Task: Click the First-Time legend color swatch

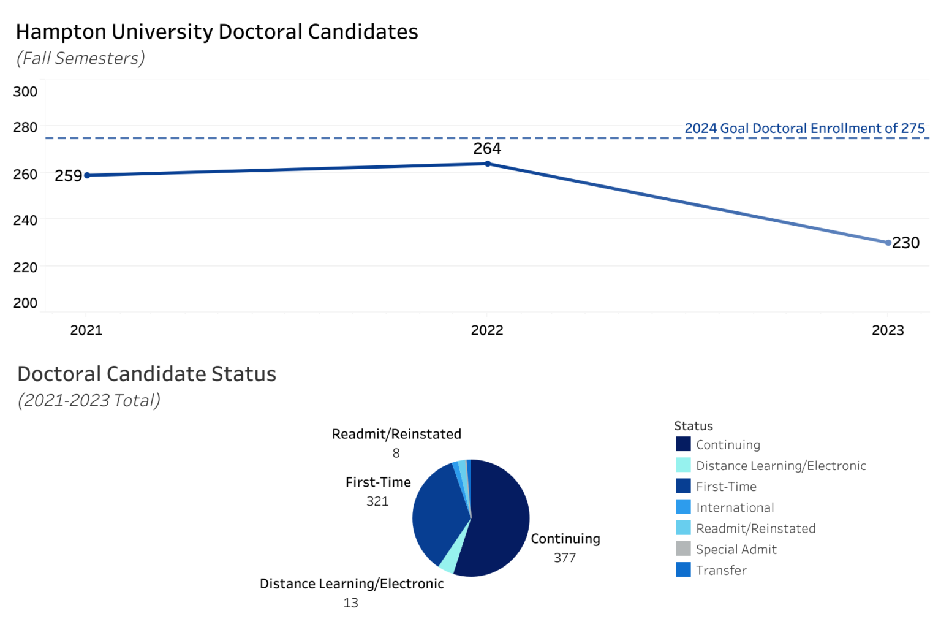Action: point(683,485)
